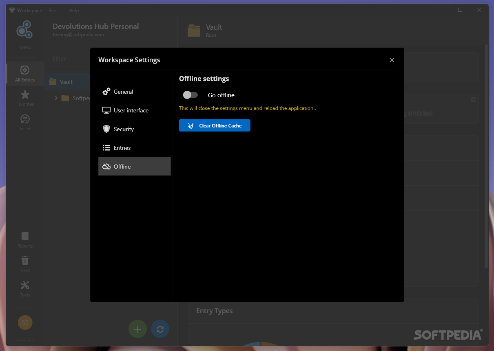Click the monitor icon beside User interface

106,110
